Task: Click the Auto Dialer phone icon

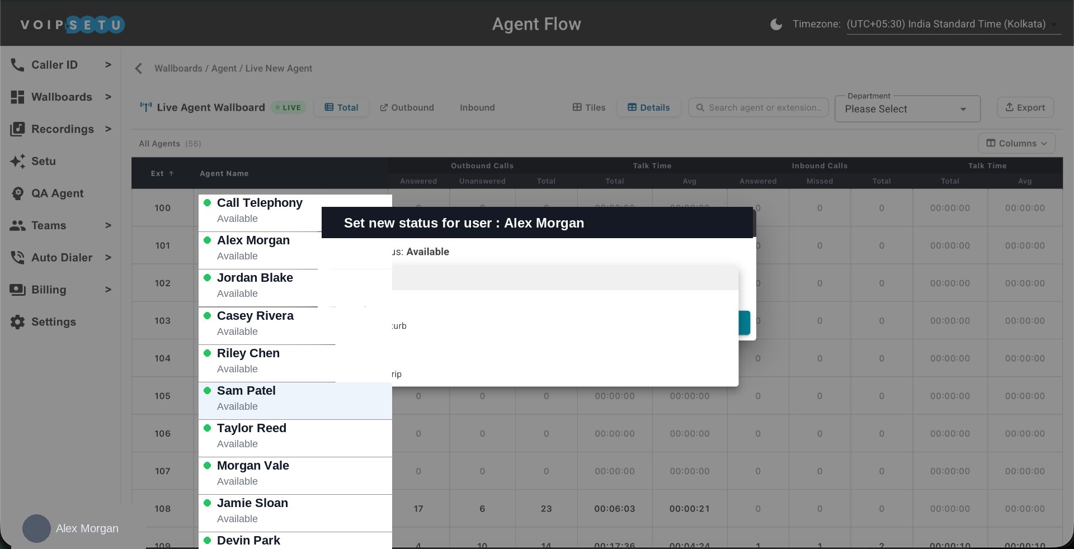Action: click(x=17, y=258)
